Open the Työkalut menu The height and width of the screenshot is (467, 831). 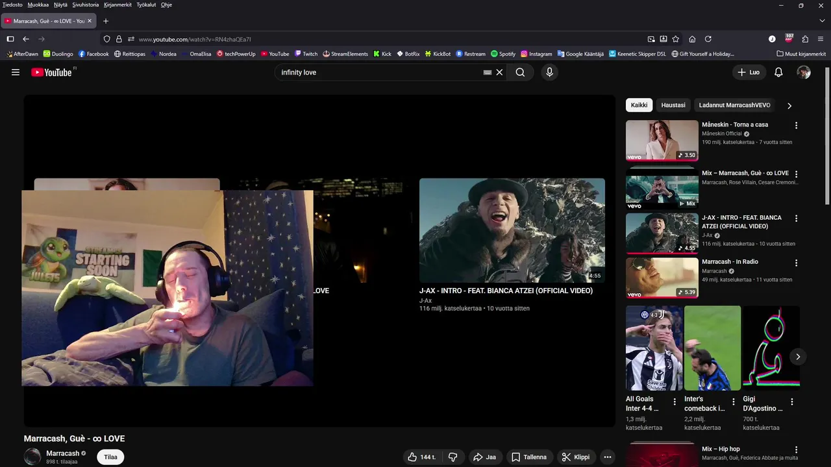[x=146, y=5]
